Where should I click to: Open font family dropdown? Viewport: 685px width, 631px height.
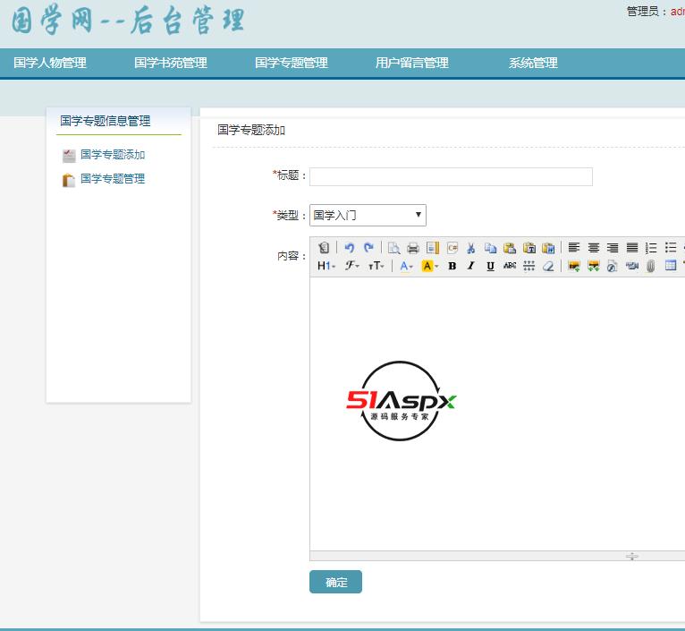(x=351, y=266)
